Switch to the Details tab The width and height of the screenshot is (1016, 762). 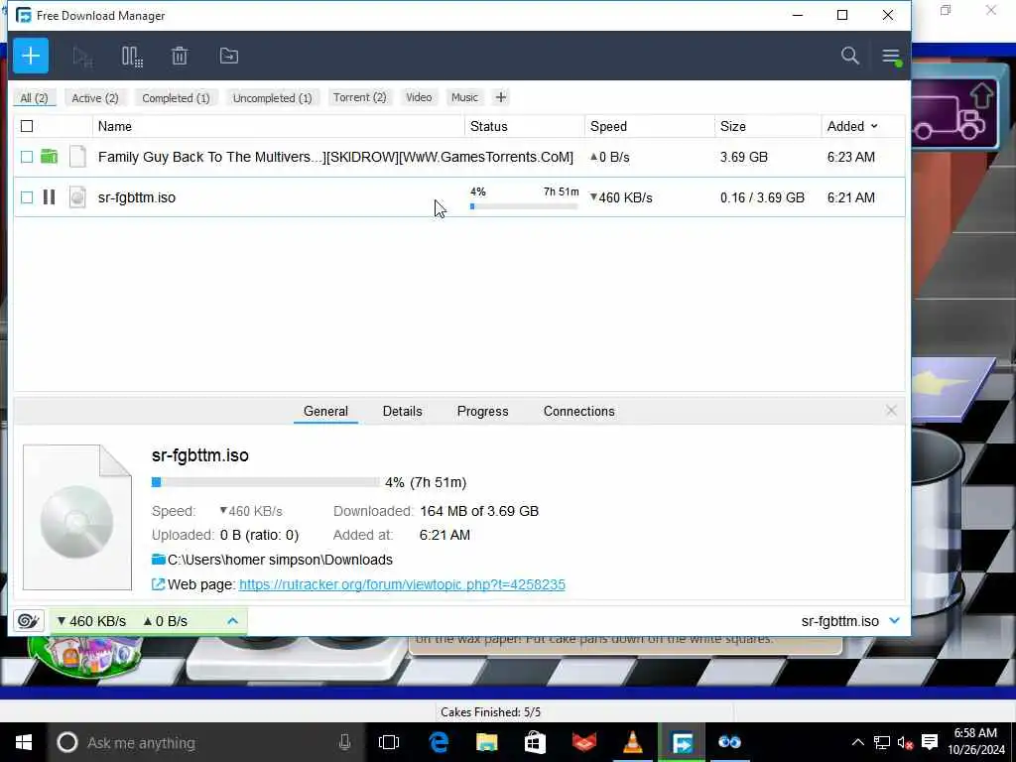click(x=402, y=411)
